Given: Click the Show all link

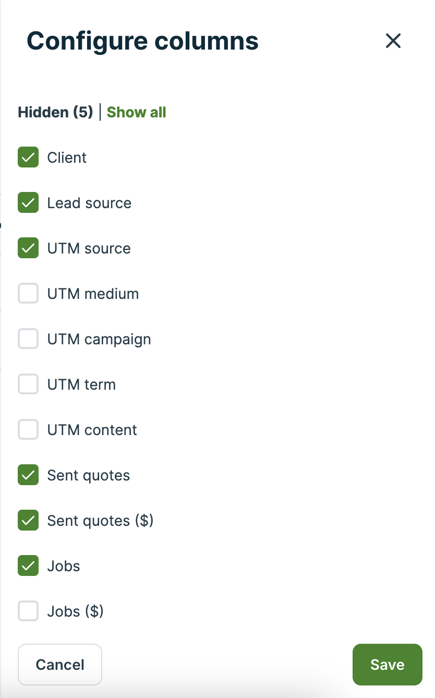Looking at the screenshot, I should click(x=136, y=112).
